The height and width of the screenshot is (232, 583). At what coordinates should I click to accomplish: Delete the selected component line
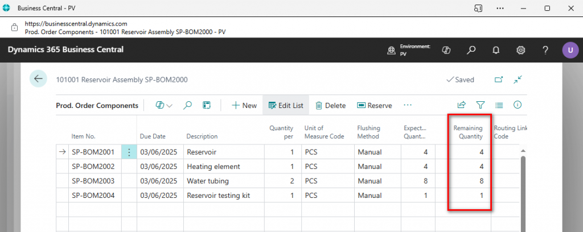[x=330, y=105]
